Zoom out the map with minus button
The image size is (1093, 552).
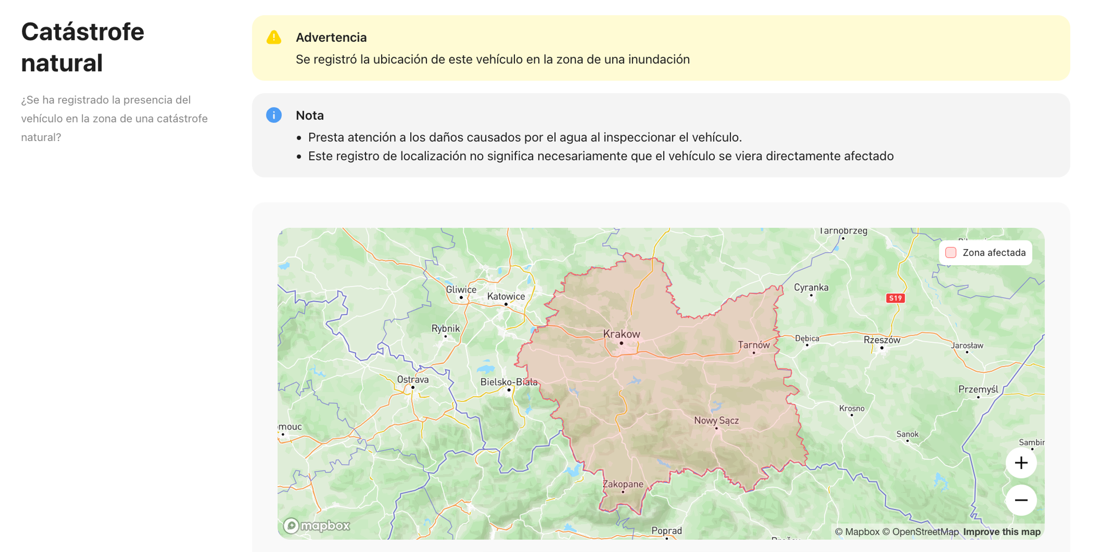(1021, 500)
